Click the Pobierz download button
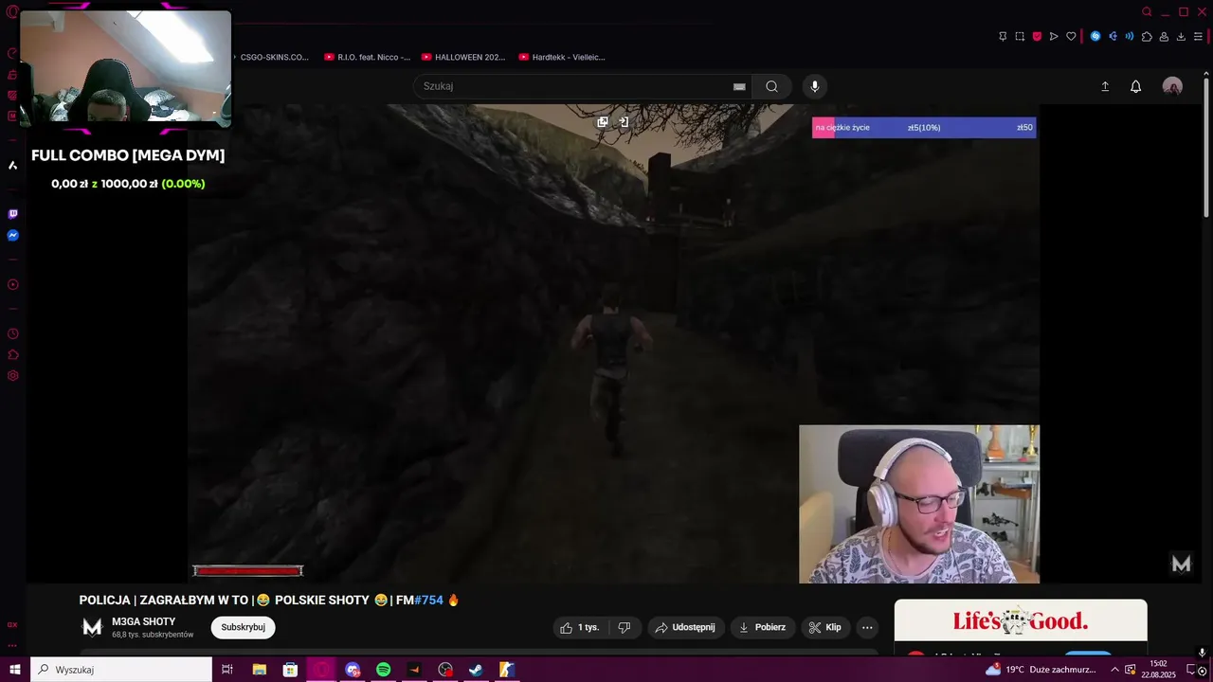This screenshot has width=1213, height=682. 763,627
